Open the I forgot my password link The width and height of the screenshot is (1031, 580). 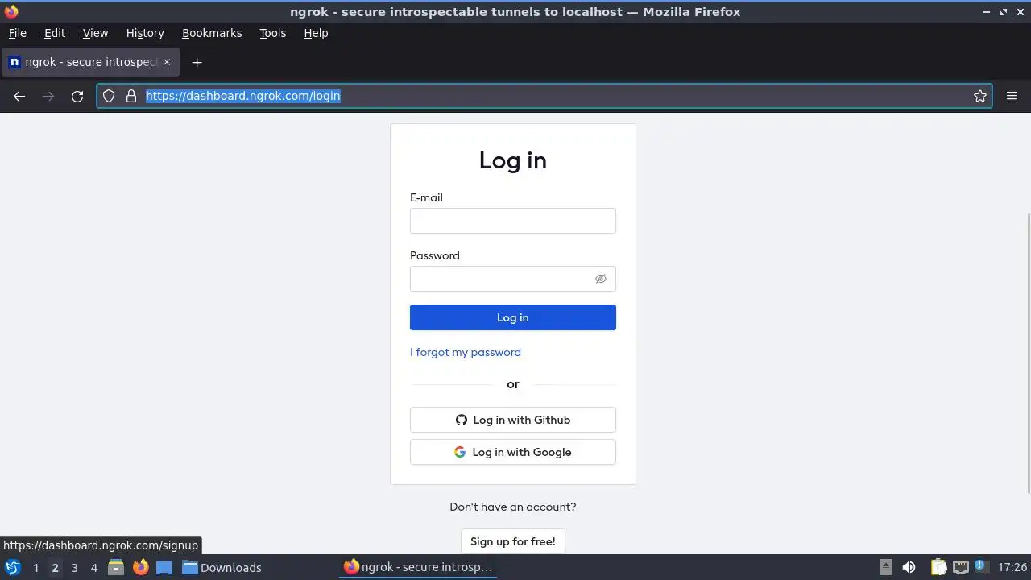(466, 352)
